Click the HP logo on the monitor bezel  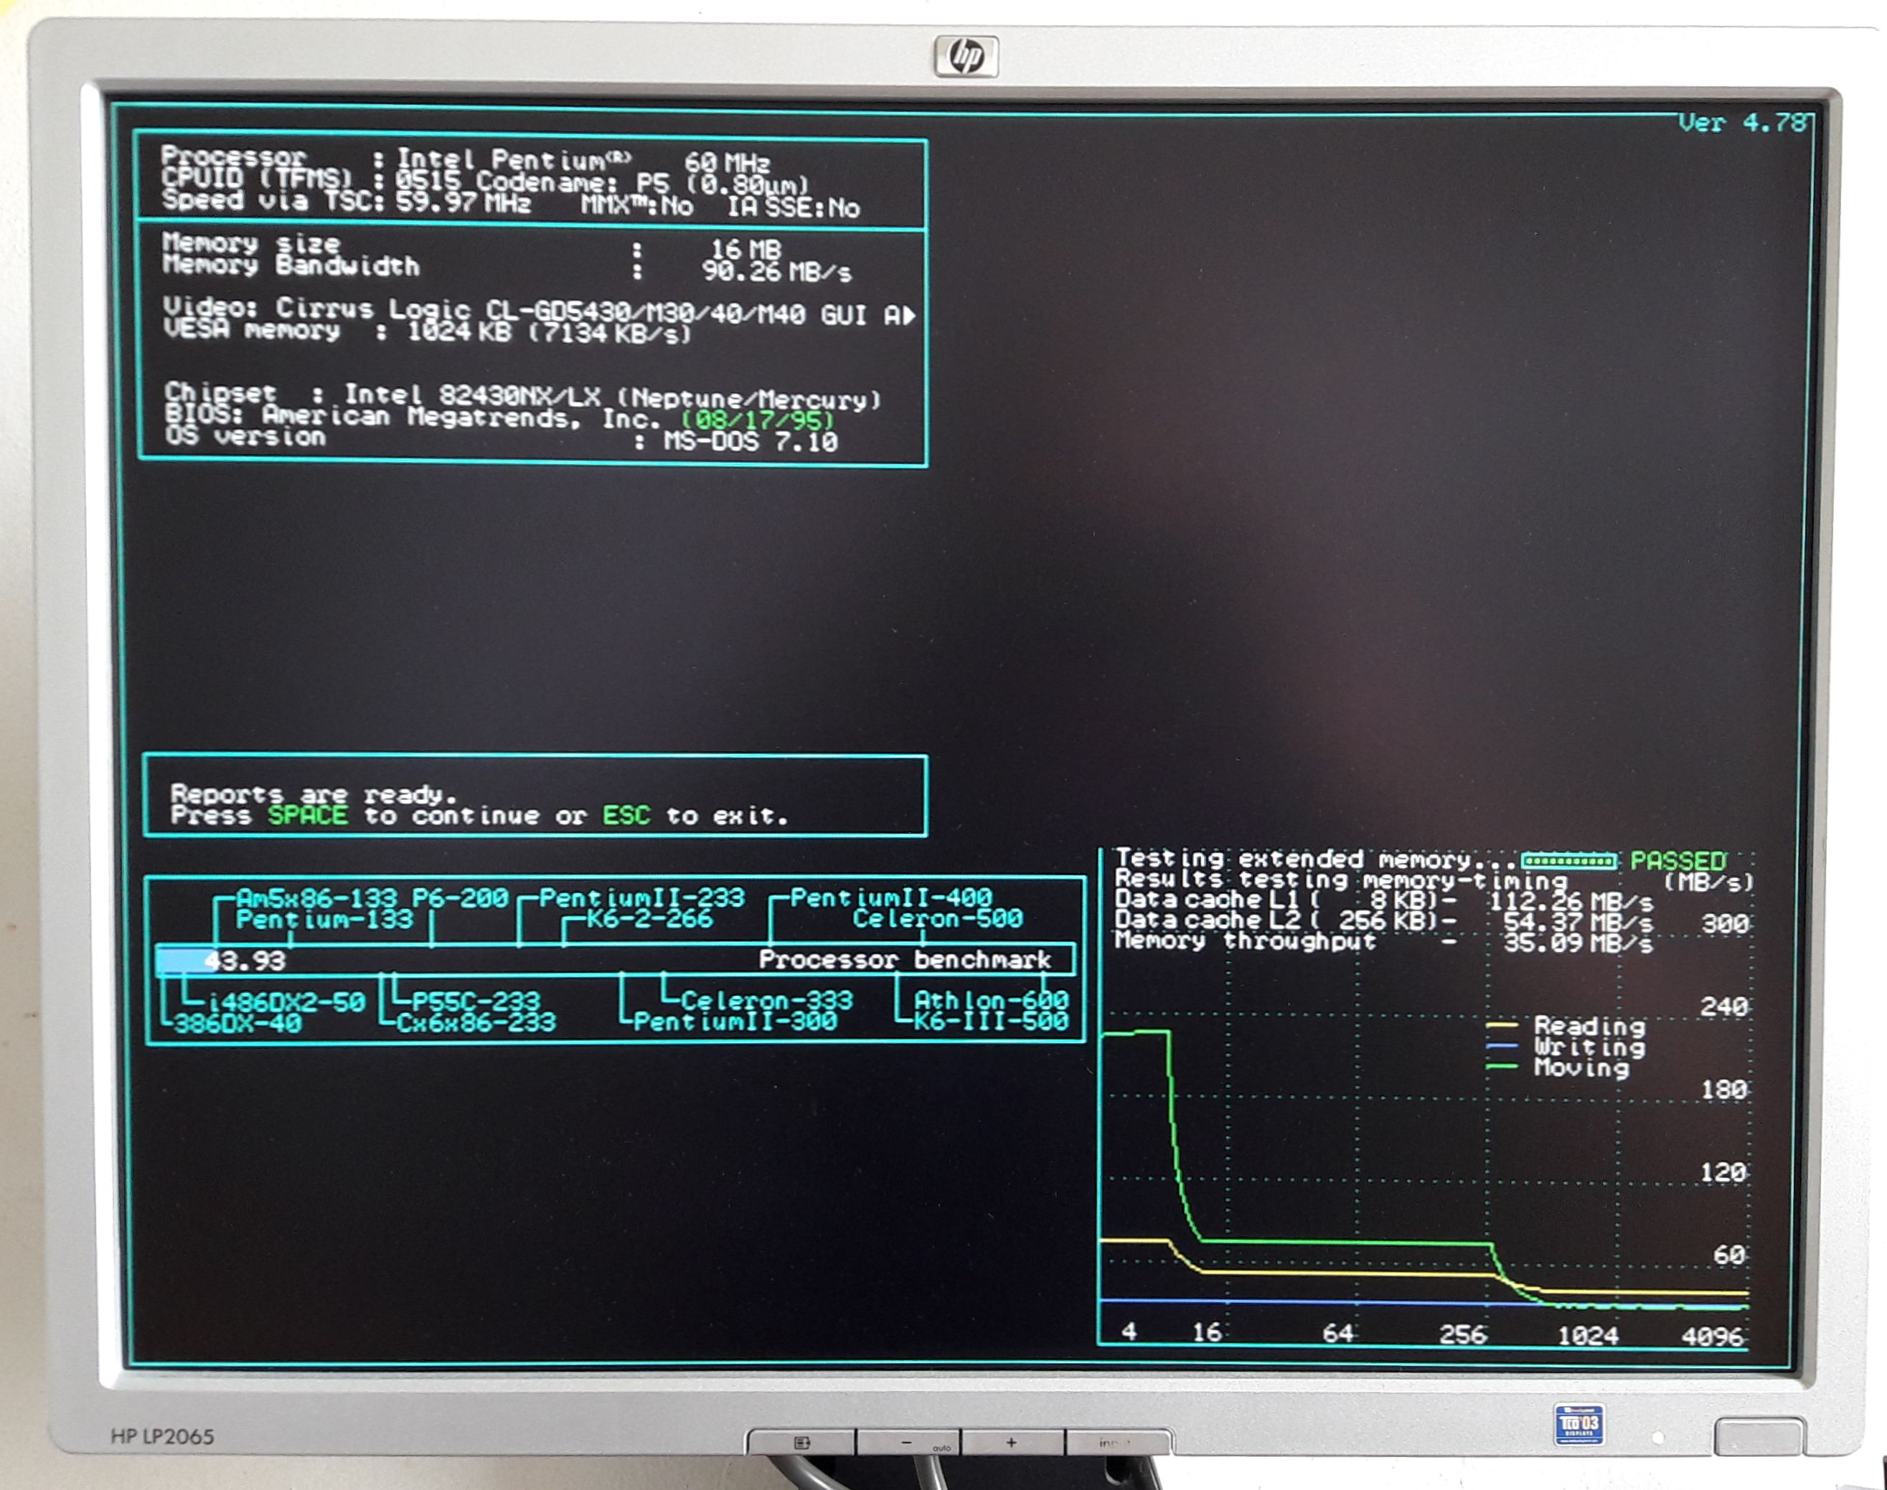click(966, 57)
